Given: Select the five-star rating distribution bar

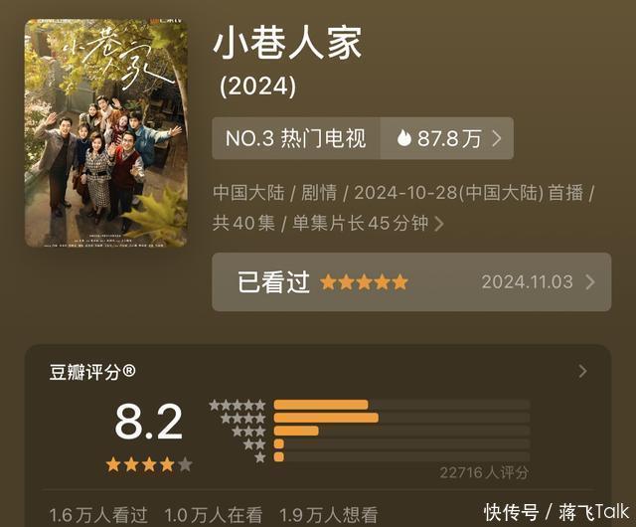Looking at the screenshot, I should click(x=401, y=405).
